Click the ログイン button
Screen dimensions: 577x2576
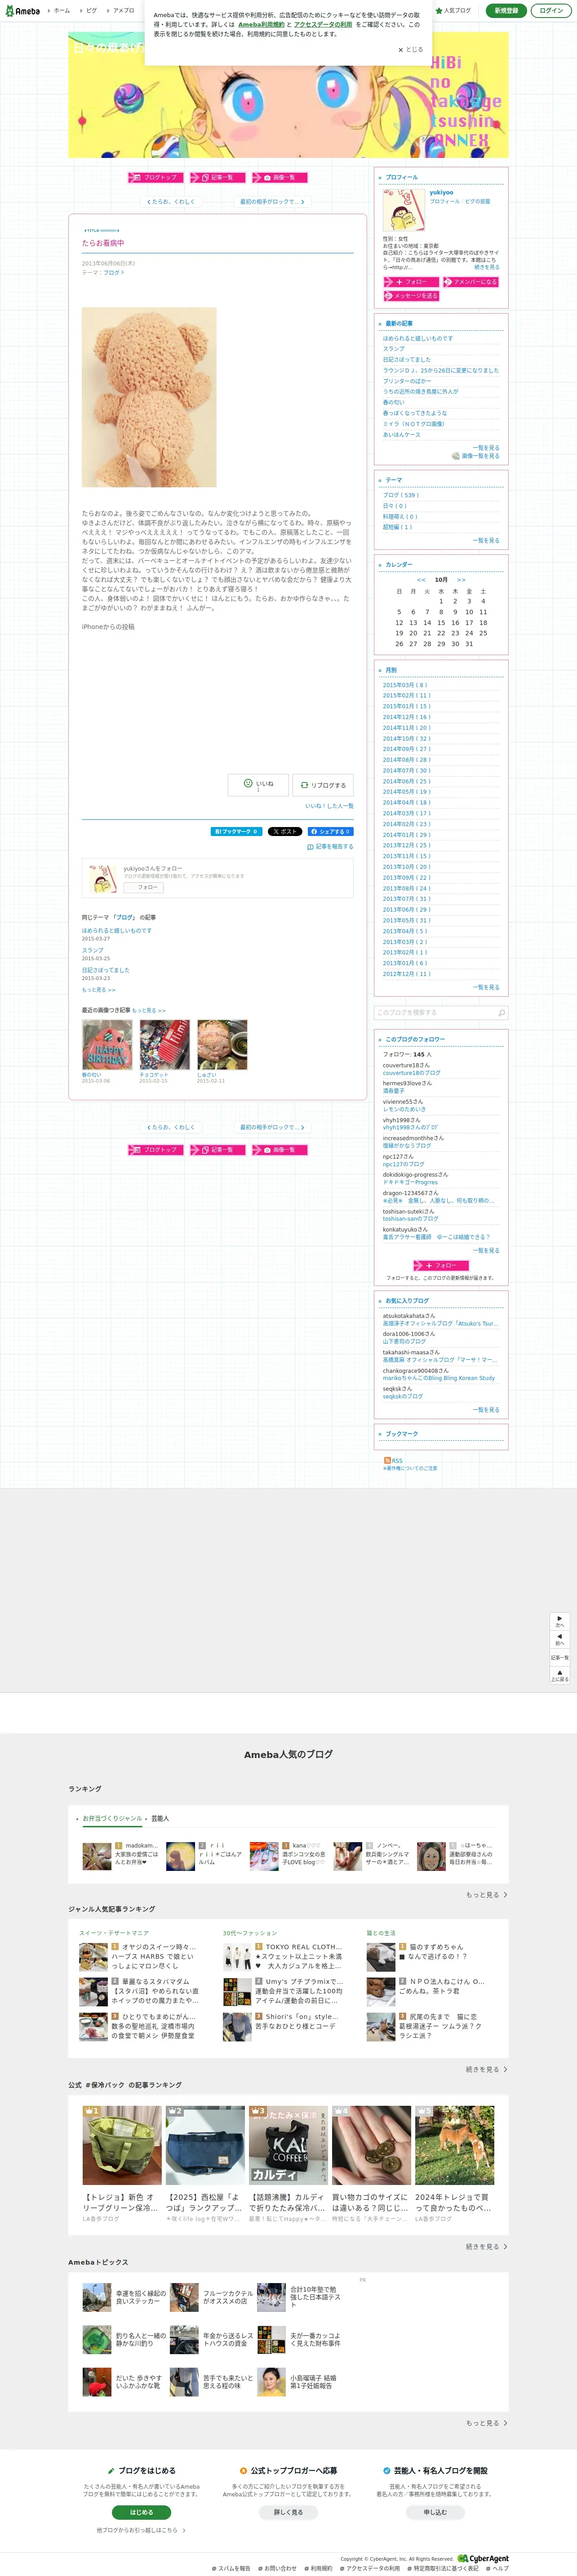pos(551,10)
